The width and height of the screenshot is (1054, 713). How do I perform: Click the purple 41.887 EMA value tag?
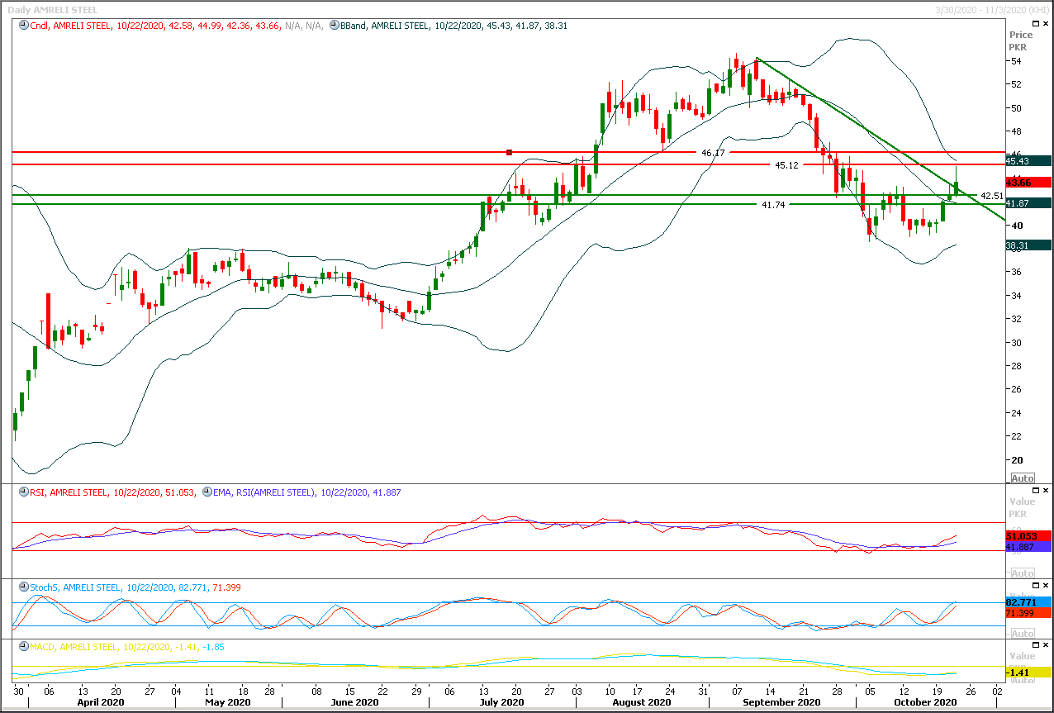coord(1028,547)
